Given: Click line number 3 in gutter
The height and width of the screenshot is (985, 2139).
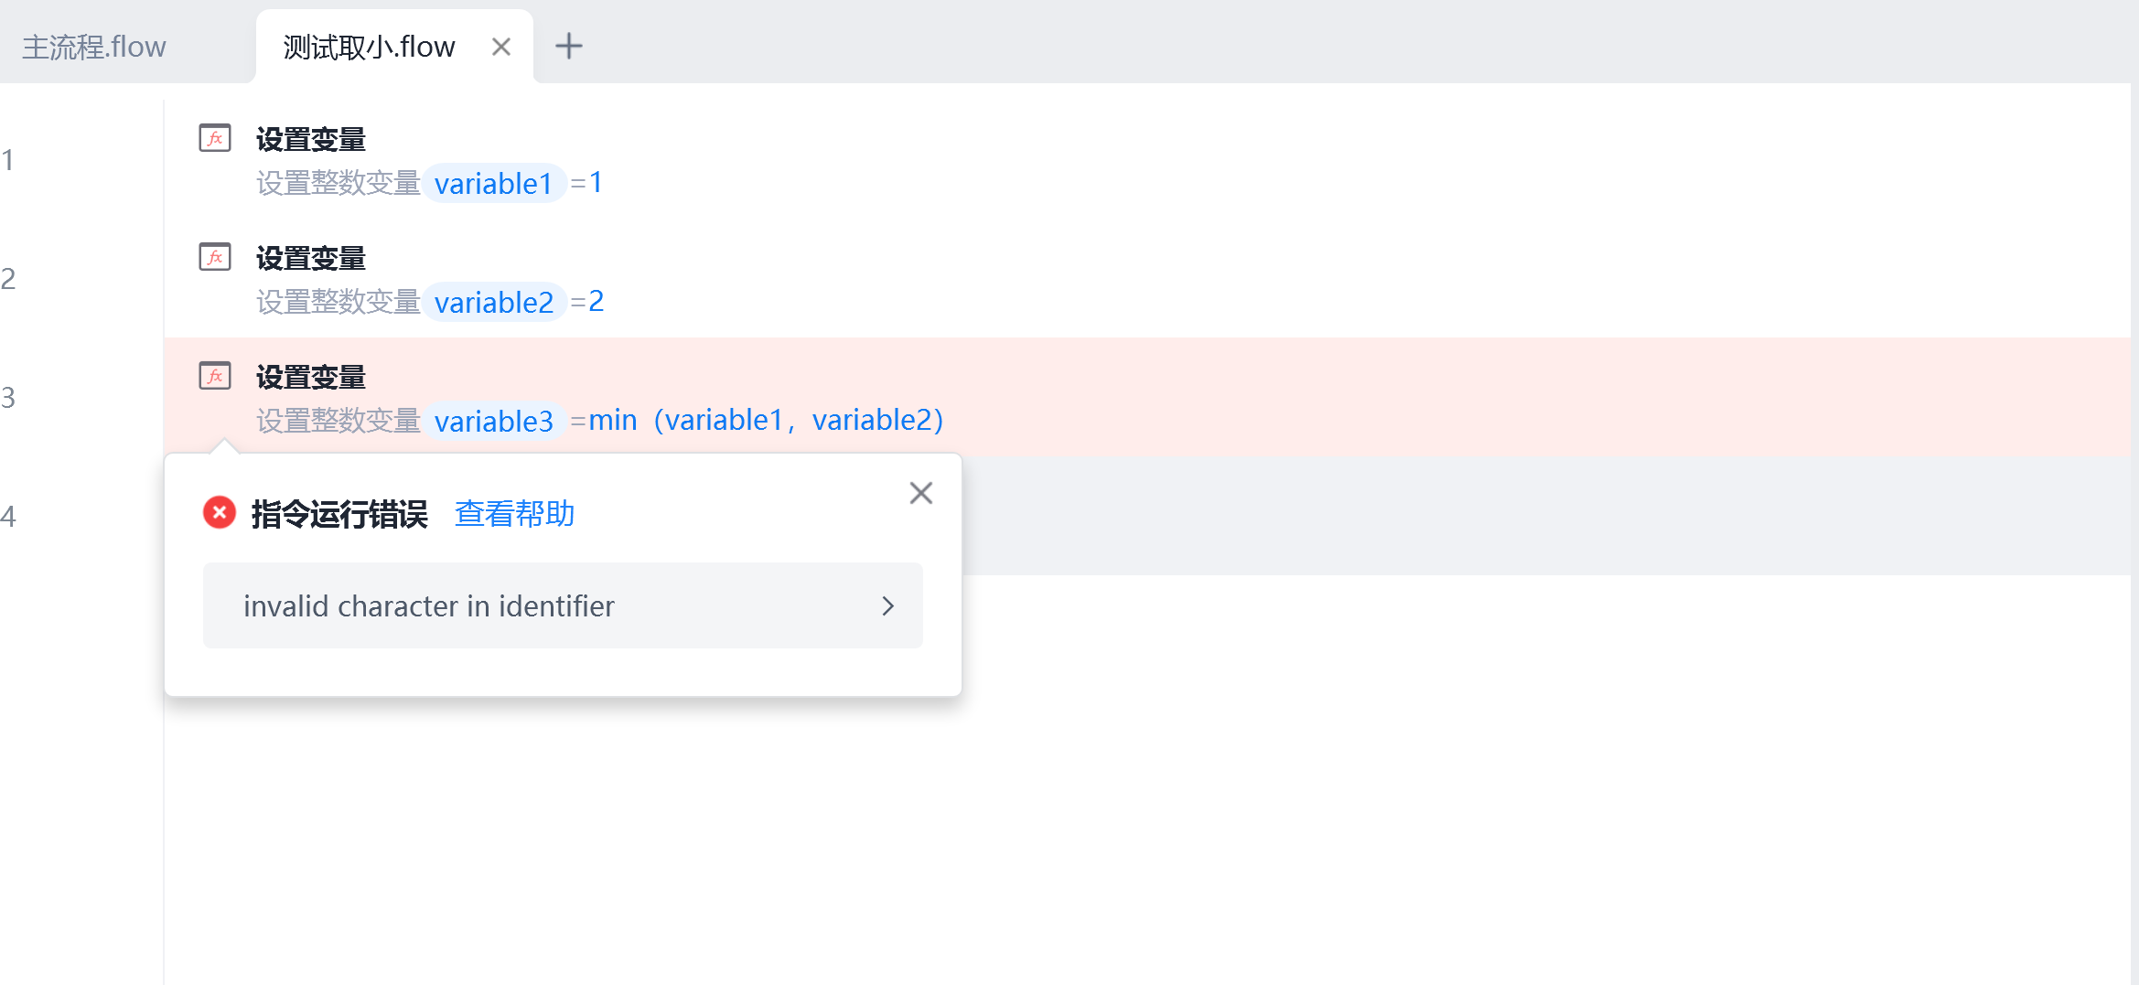Looking at the screenshot, I should [8, 398].
